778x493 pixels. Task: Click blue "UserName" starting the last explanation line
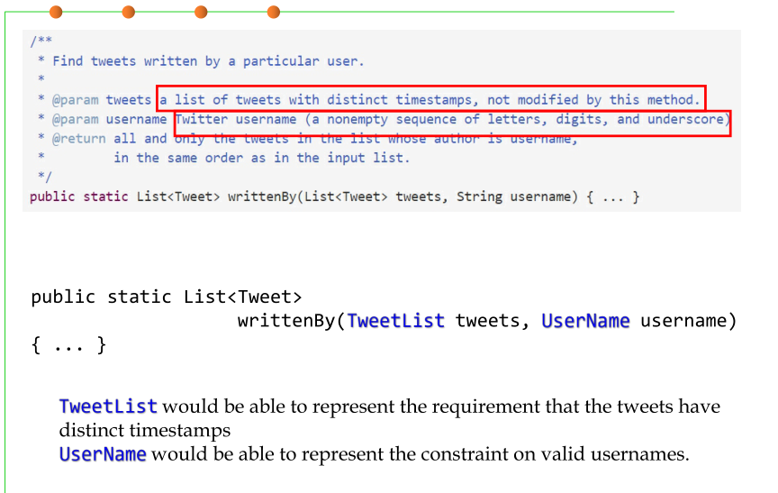[x=103, y=454]
